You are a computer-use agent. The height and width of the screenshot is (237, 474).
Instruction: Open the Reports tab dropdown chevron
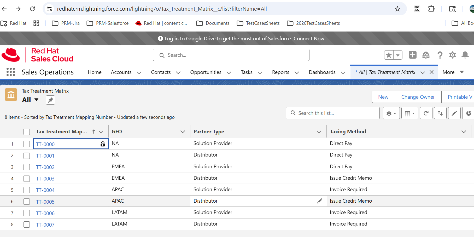click(297, 73)
